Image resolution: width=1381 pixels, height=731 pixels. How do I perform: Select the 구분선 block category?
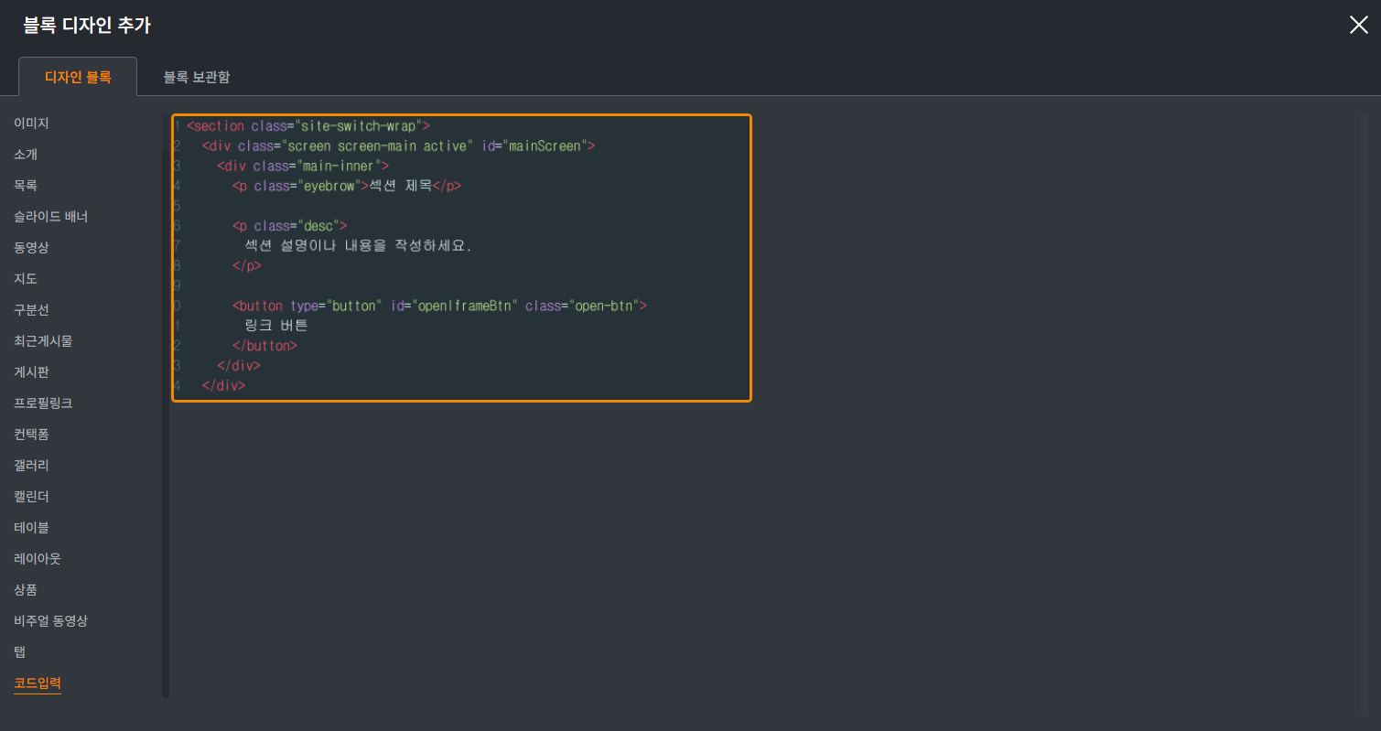click(x=31, y=309)
